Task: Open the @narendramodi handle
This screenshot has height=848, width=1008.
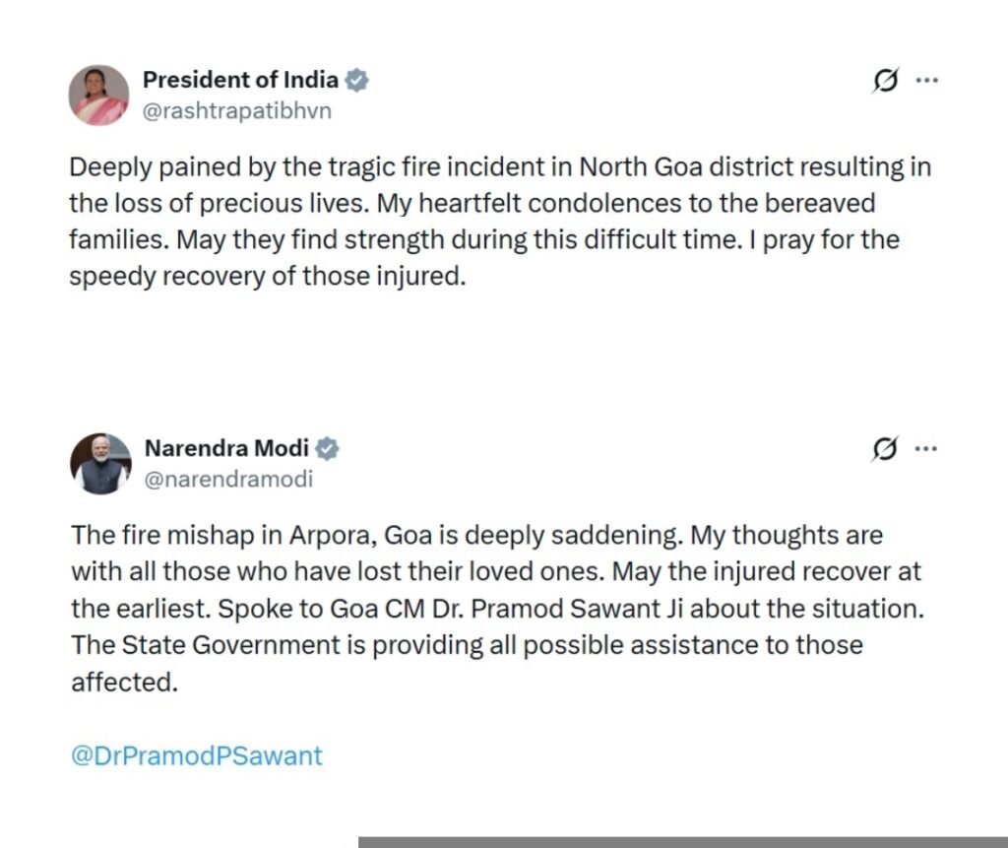Action: (228, 480)
